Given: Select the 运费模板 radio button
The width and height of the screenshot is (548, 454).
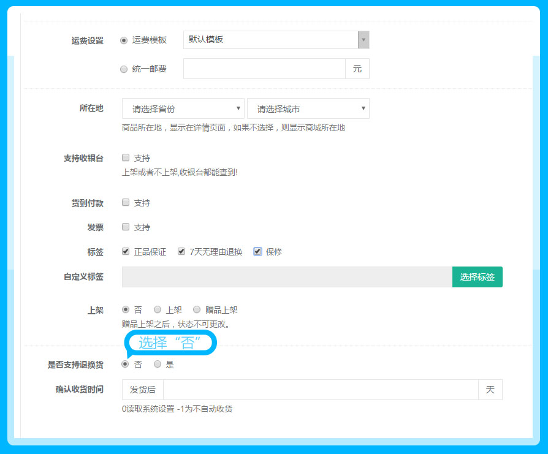Looking at the screenshot, I should 124,40.
